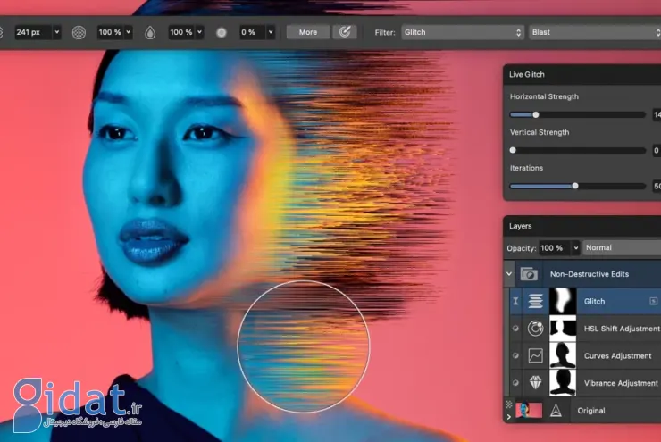
Task: Click the Non-Destructive Edits group icon
Action: (530, 274)
